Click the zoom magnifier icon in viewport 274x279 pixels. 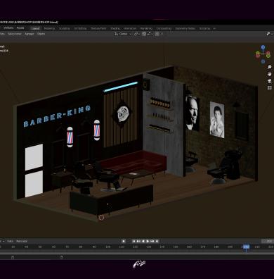coord(269,67)
